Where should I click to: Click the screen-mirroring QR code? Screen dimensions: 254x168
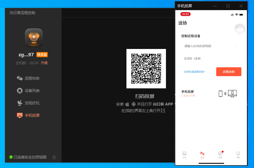[146, 69]
